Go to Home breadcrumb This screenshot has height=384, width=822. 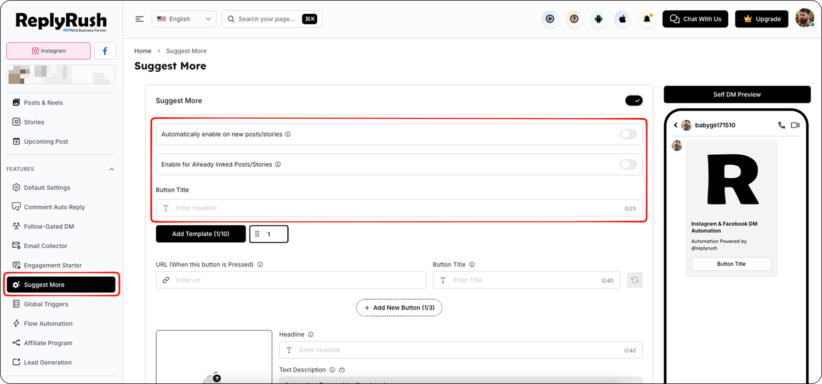[142, 51]
